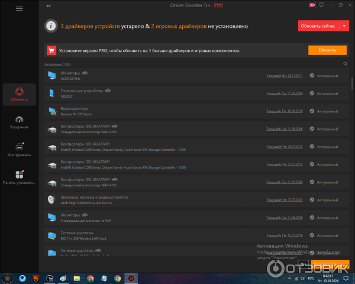Click the status checkmark for Radeon RX 570
The image size is (355, 284).
312,111
